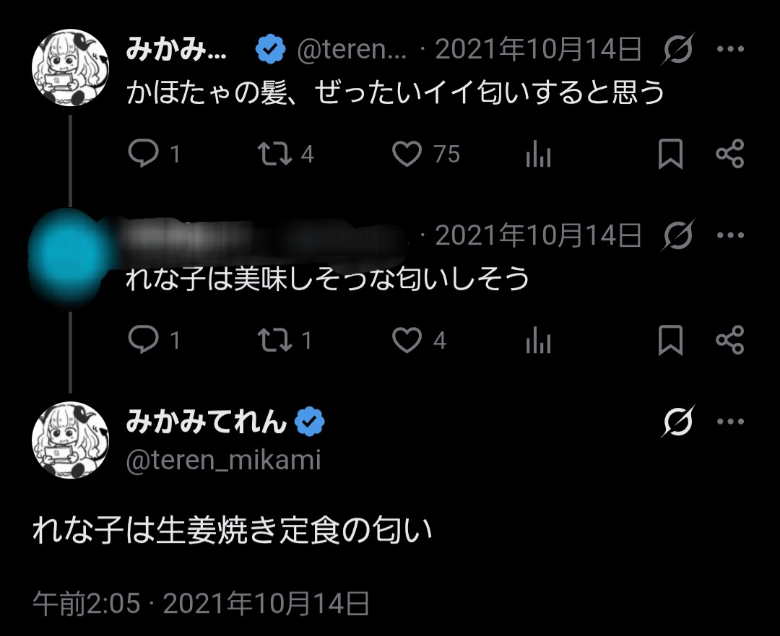This screenshot has width=780, height=636.
Task: Bookmark the second tweet in thread
Action: click(x=670, y=340)
